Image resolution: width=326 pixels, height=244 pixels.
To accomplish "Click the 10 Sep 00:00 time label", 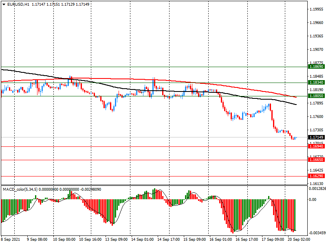I will 64,240.
